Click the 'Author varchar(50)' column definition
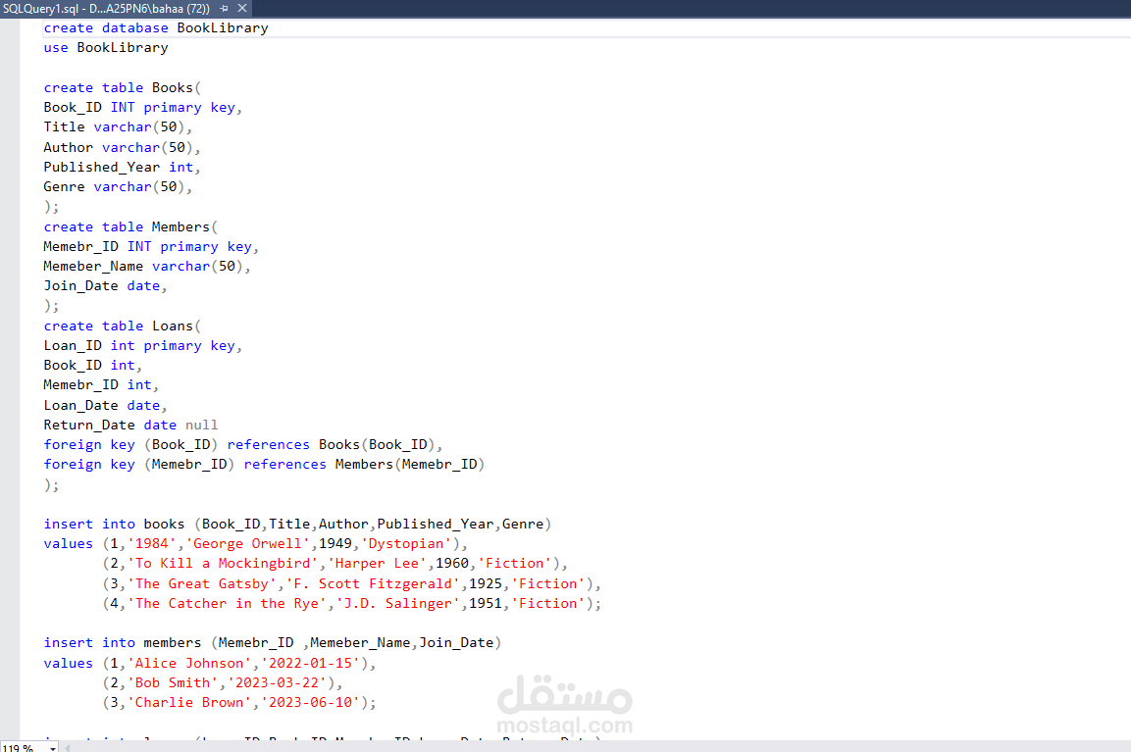This screenshot has height=752, width=1131. tap(122, 147)
